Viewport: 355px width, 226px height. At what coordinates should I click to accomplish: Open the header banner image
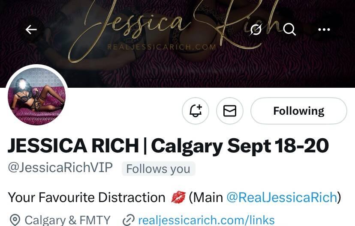click(x=177, y=43)
